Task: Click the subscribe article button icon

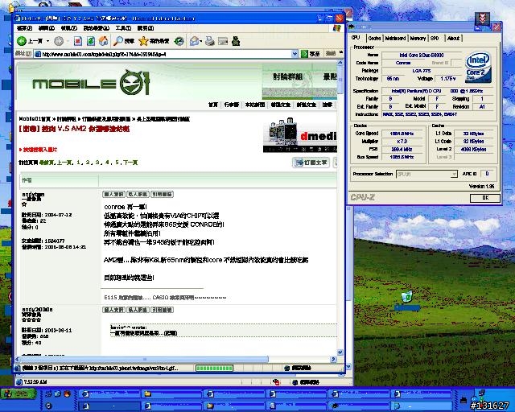Action: pyautogui.click(x=311, y=163)
